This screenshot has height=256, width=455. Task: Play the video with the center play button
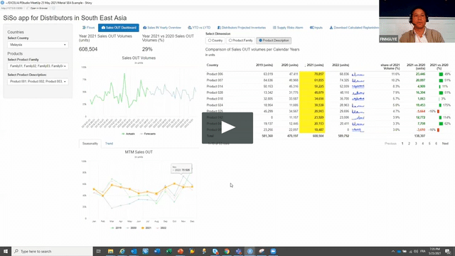click(227, 128)
